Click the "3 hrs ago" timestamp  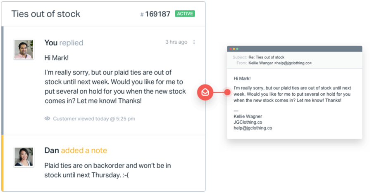[x=176, y=42]
